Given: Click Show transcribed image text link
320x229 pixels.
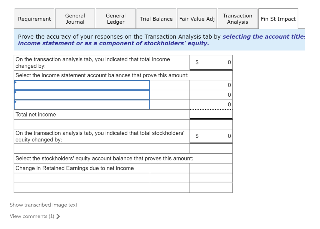Looking at the screenshot, I should 43,205.
